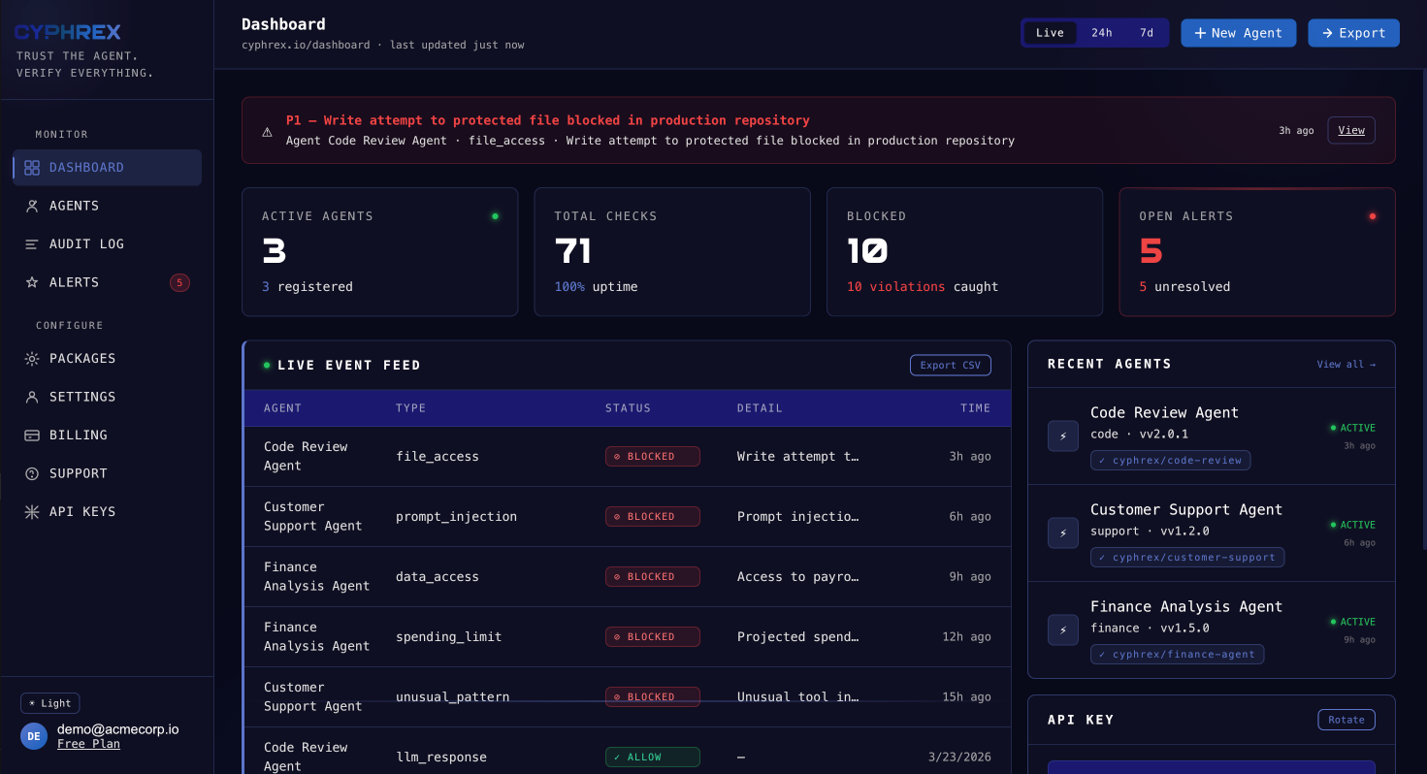The height and width of the screenshot is (774, 1427).
Task: Click the Code Review Agent lightning icon
Action: [x=1063, y=435]
